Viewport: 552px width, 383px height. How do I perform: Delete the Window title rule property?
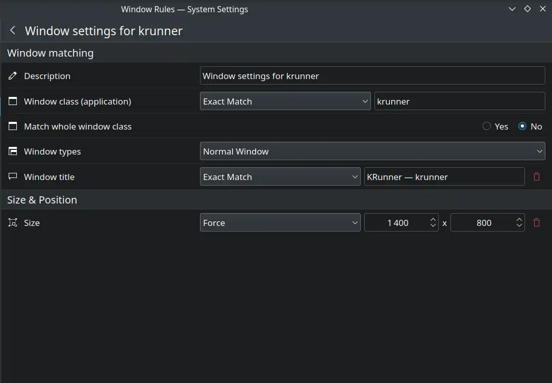pyautogui.click(x=537, y=176)
